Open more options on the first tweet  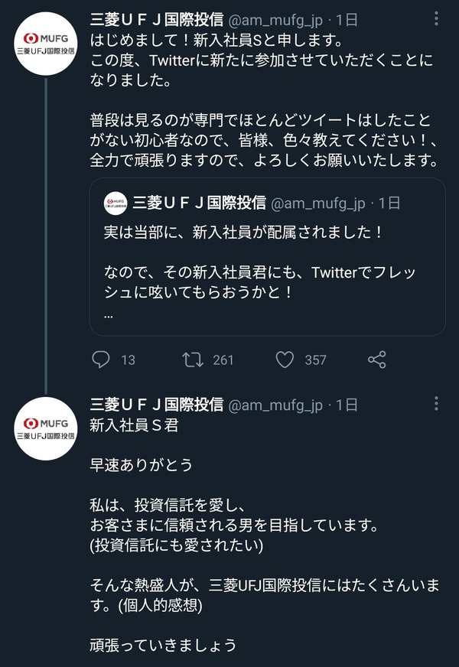tap(436, 20)
